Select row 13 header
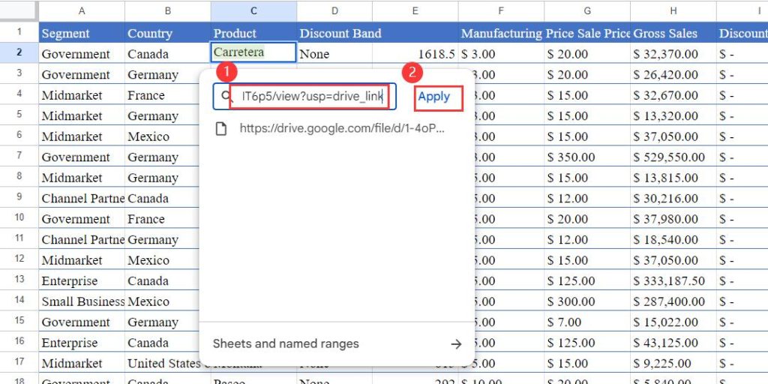768x384 pixels. [x=19, y=281]
